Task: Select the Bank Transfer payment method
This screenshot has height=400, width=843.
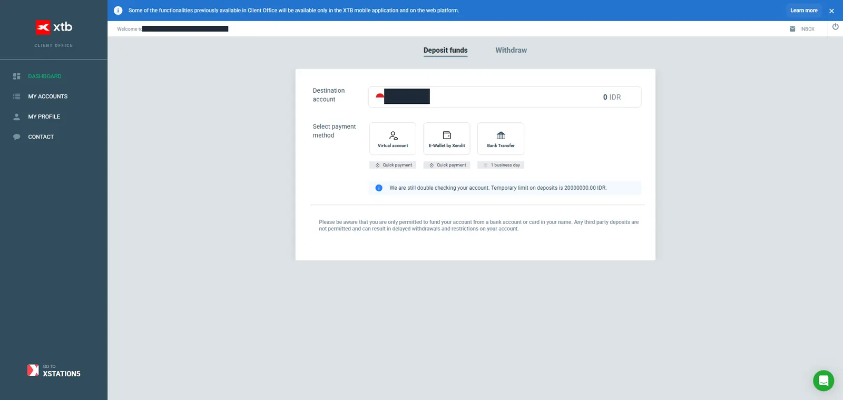Action: 501,139
